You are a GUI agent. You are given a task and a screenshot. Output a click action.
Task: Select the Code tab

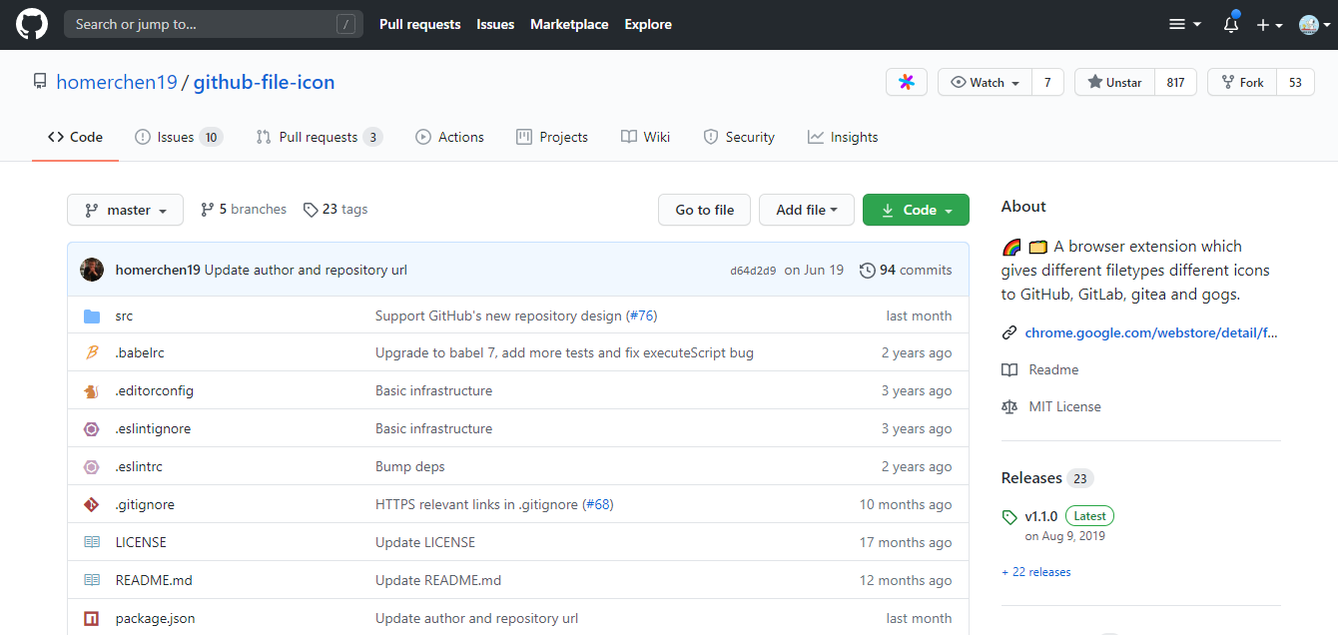tap(75, 137)
